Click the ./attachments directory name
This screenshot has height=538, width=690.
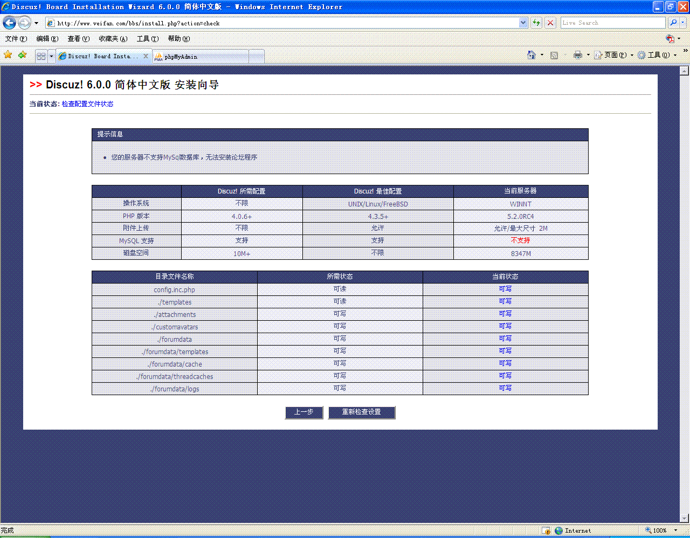[175, 315]
